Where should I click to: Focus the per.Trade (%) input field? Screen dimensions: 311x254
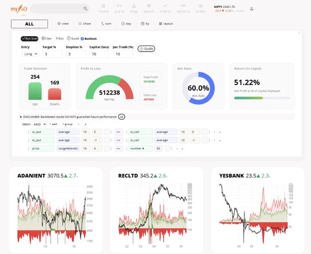[x=123, y=54]
